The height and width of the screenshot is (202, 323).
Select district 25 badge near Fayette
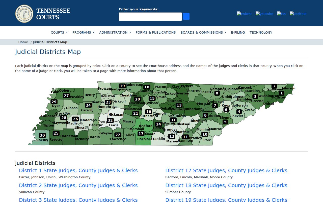56,133
